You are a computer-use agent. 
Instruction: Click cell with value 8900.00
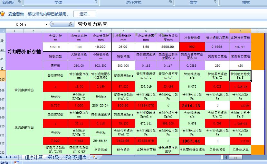point(168,47)
